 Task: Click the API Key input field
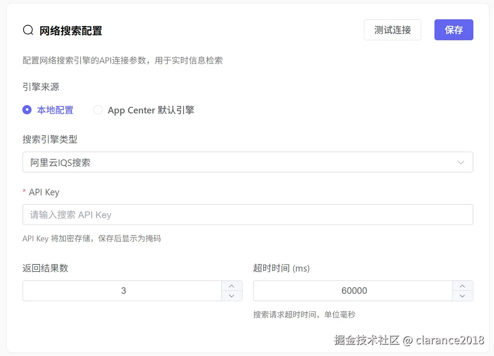click(247, 215)
